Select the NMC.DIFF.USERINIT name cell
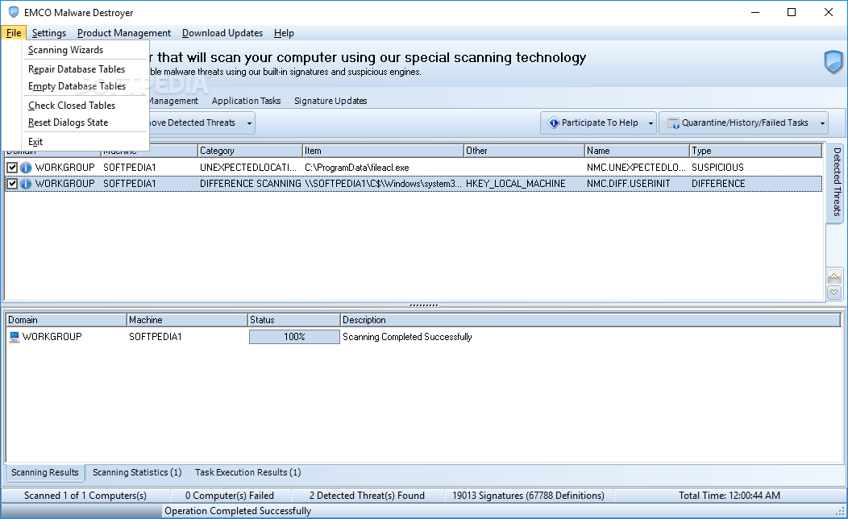 (629, 184)
